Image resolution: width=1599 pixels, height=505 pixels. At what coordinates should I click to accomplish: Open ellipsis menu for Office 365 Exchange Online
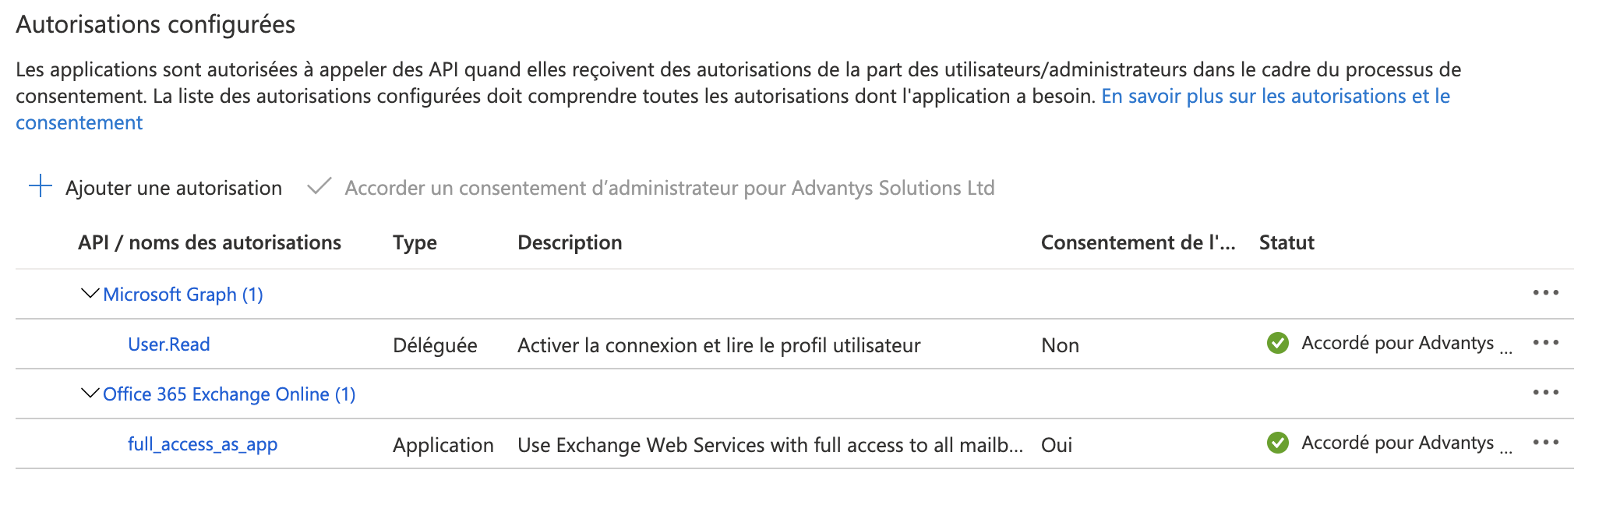[x=1545, y=393]
